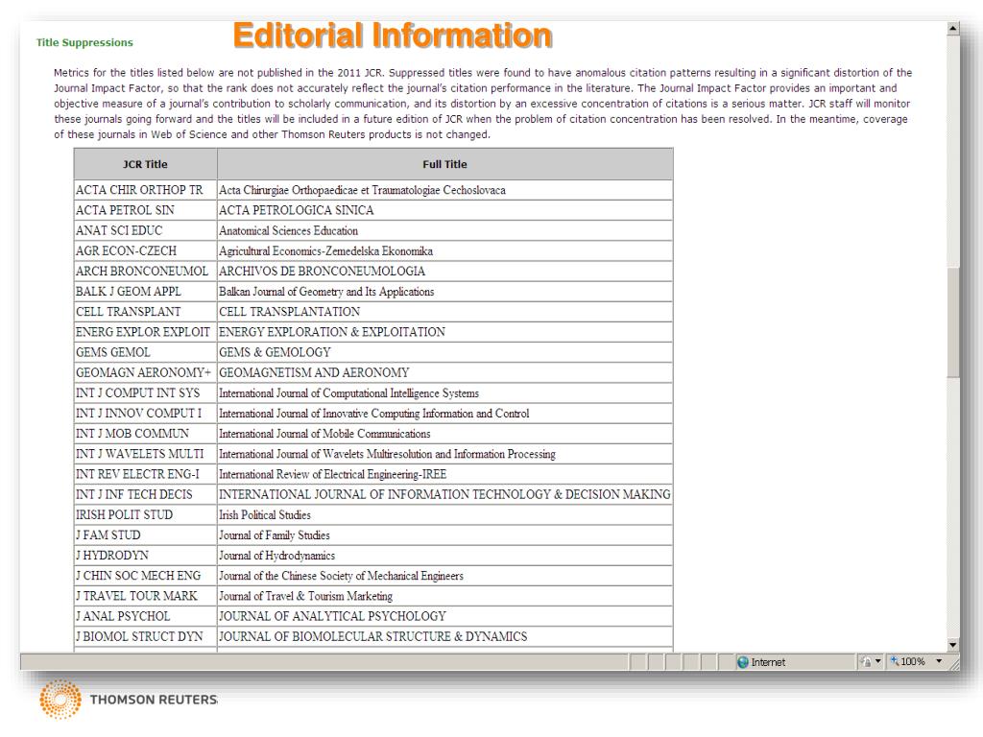
Task: Select the INT J COMPUT INT SYS cell
Action: (146, 392)
